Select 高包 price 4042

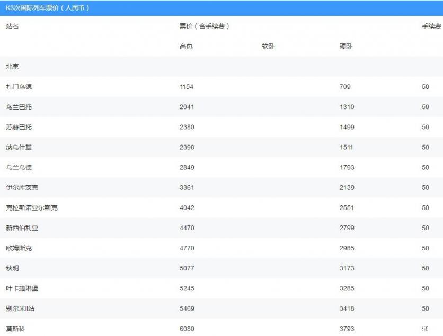click(187, 207)
